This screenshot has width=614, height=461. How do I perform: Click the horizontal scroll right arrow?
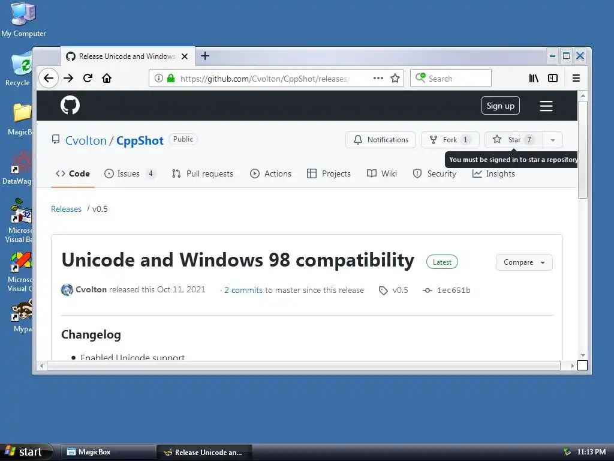572,366
